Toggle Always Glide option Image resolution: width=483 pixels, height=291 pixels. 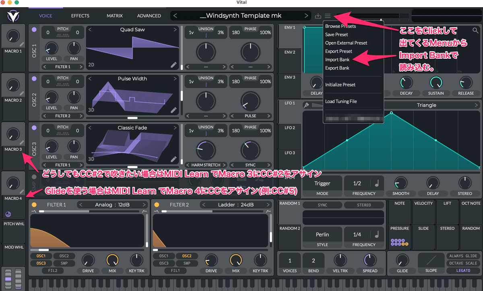(x=463, y=256)
